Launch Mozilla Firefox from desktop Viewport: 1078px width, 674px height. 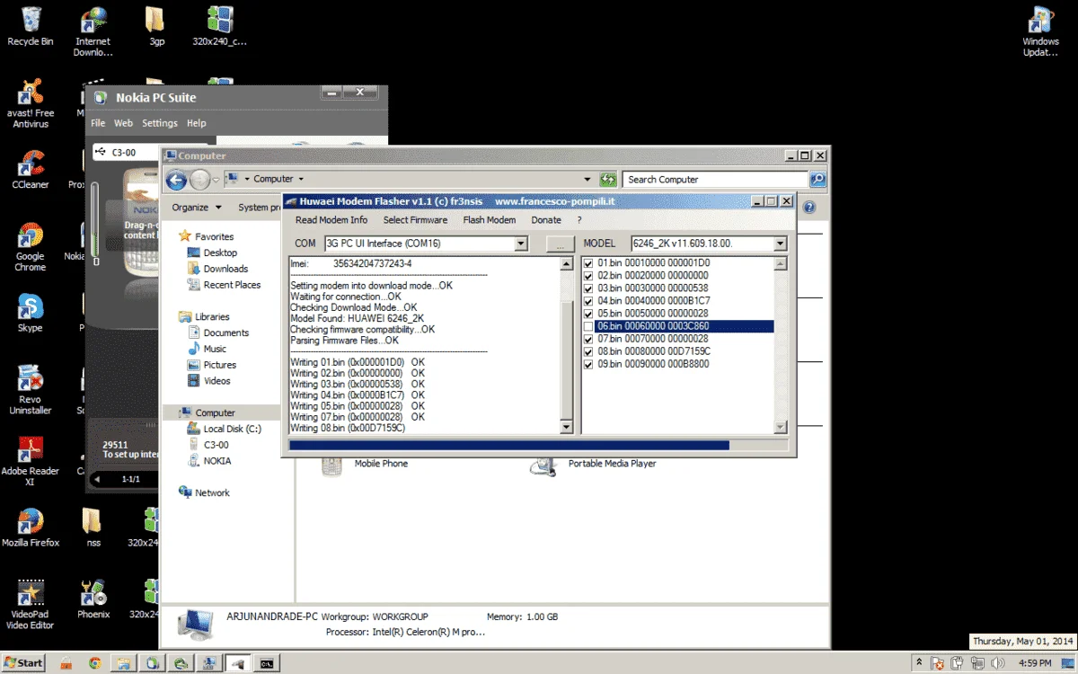tap(31, 528)
